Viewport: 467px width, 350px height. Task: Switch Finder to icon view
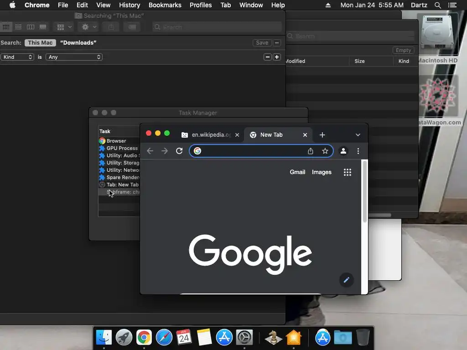(x=6, y=27)
